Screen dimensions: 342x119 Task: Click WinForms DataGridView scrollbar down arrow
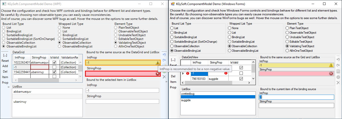pyautogui.click(x=253, y=79)
